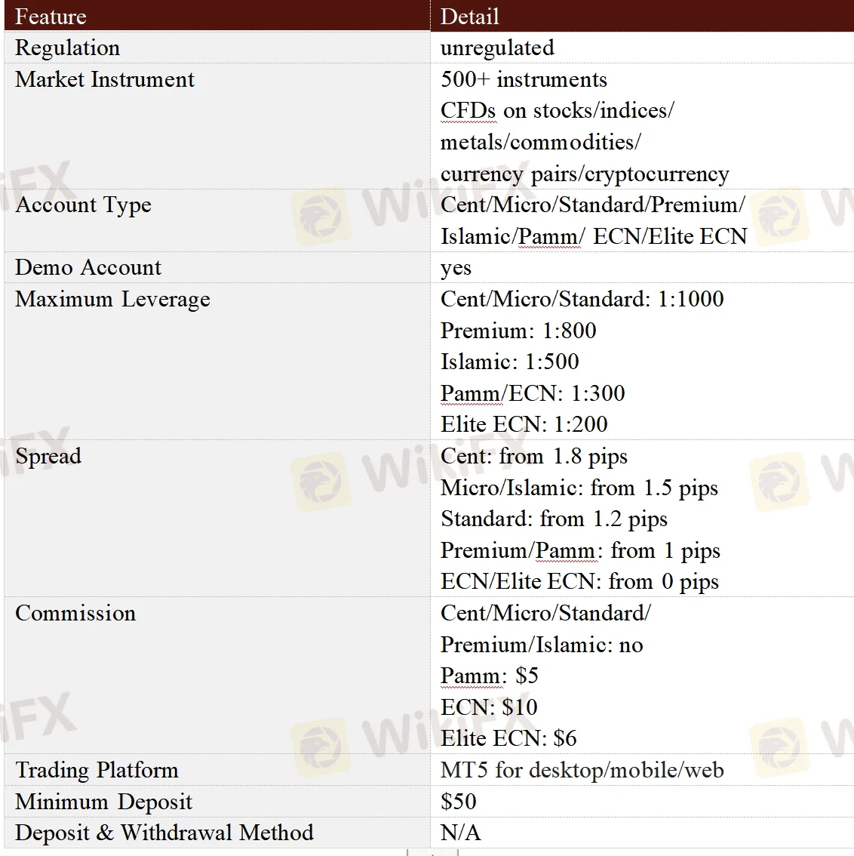Select the "Standard: from 1.2 pips" spread line
The height and width of the screenshot is (856, 854).
point(554,519)
